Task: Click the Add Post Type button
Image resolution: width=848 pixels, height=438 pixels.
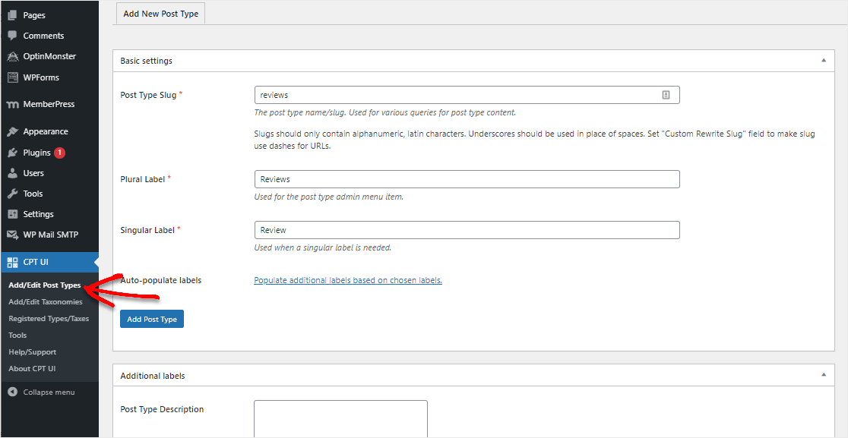Action: [x=152, y=319]
